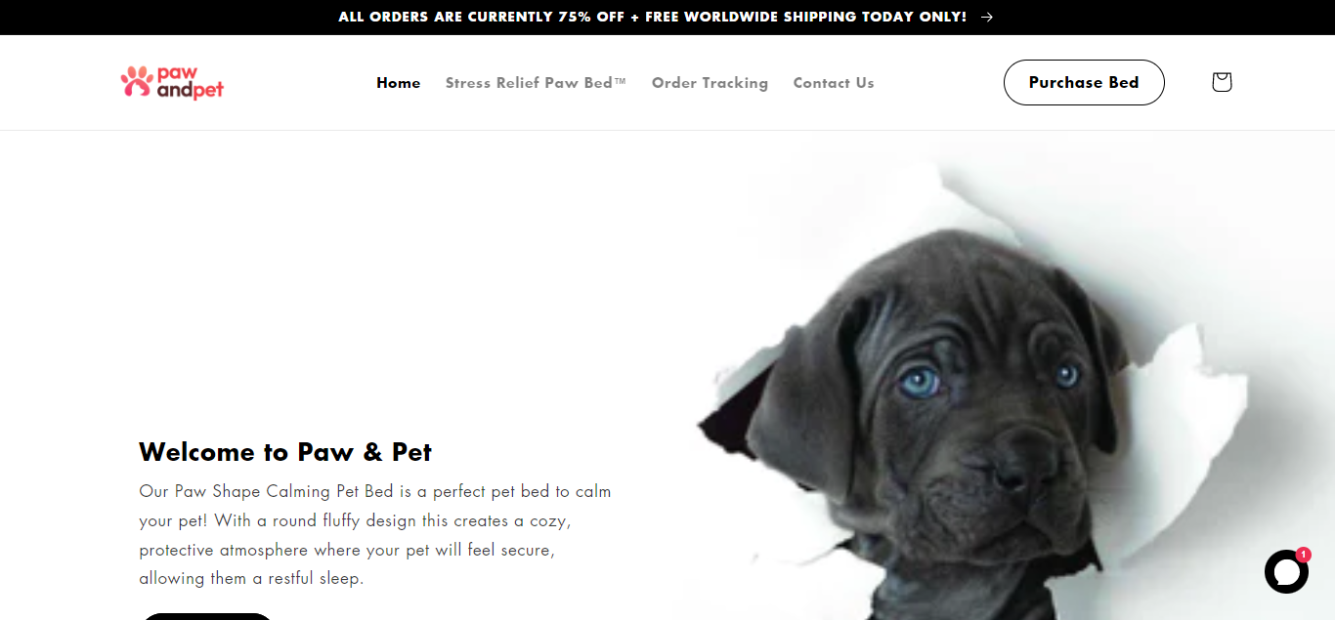Image resolution: width=1335 pixels, height=620 pixels.
Task: Click the pink paw print logo icon
Action: click(137, 80)
